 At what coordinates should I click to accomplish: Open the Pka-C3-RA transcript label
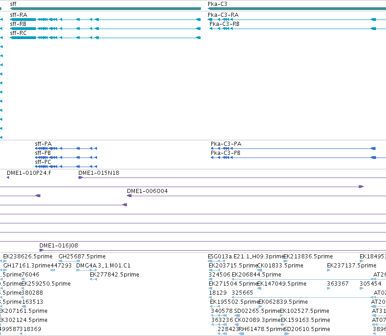pyautogui.click(x=223, y=15)
